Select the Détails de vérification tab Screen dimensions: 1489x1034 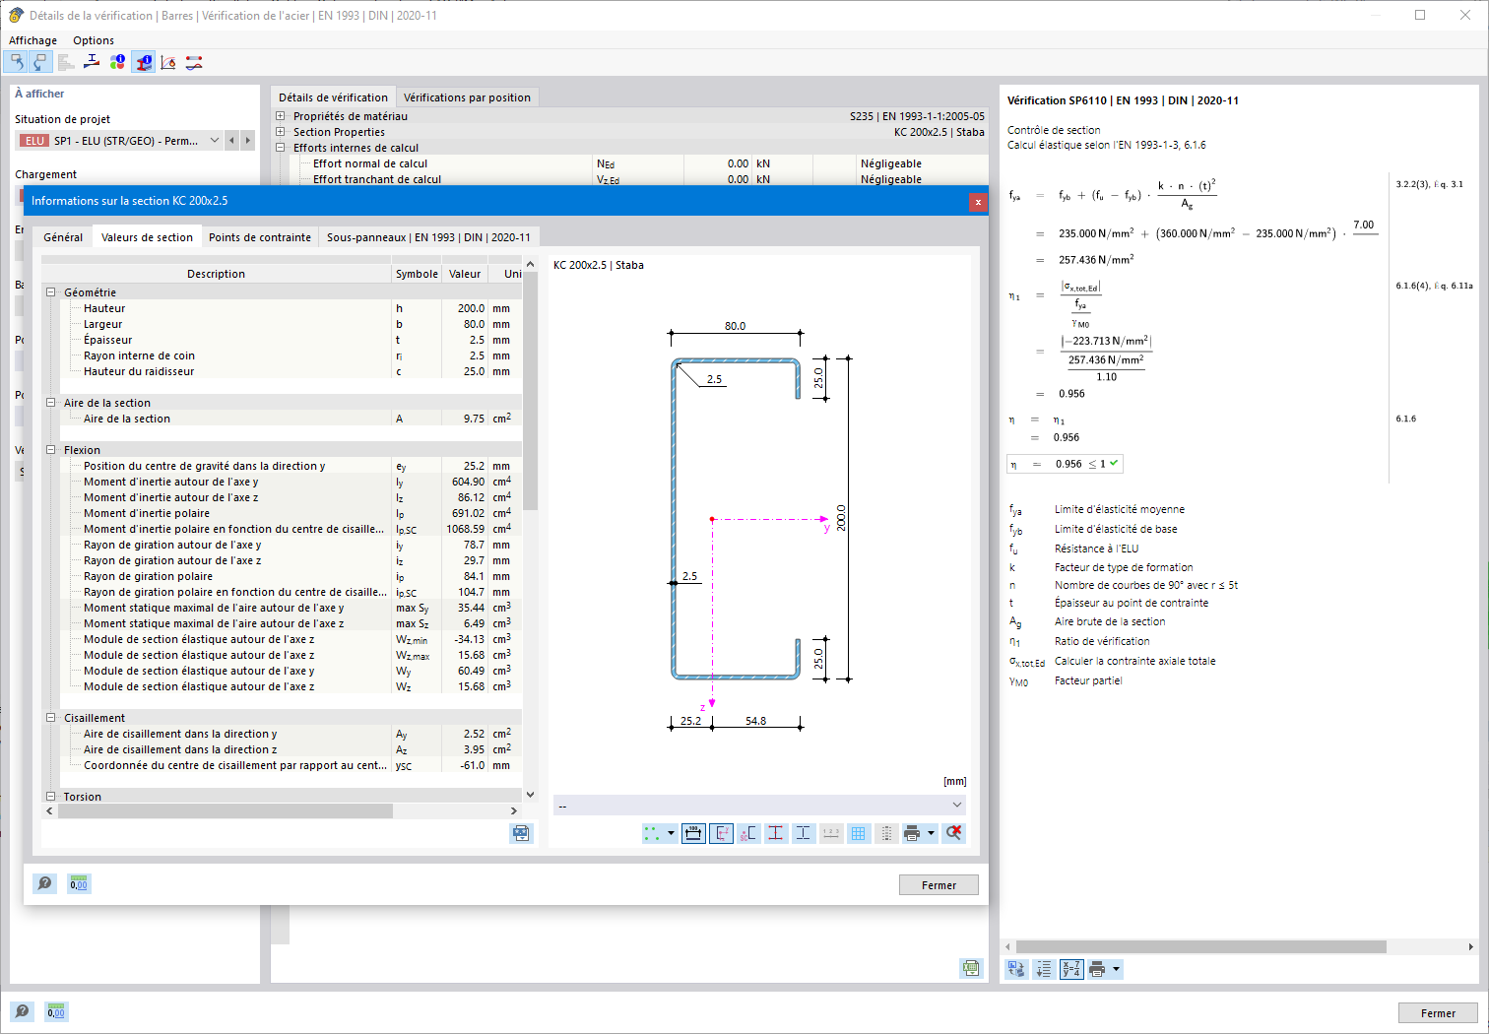pos(333,97)
